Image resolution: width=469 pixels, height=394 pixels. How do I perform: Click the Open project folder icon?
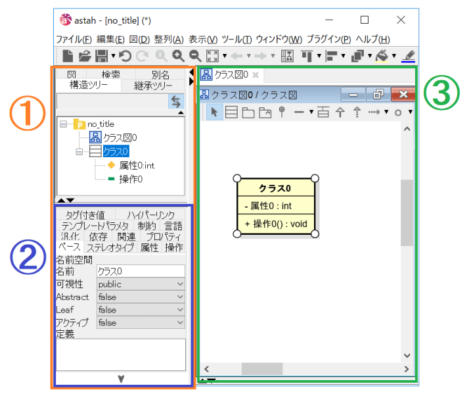click(x=85, y=57)
